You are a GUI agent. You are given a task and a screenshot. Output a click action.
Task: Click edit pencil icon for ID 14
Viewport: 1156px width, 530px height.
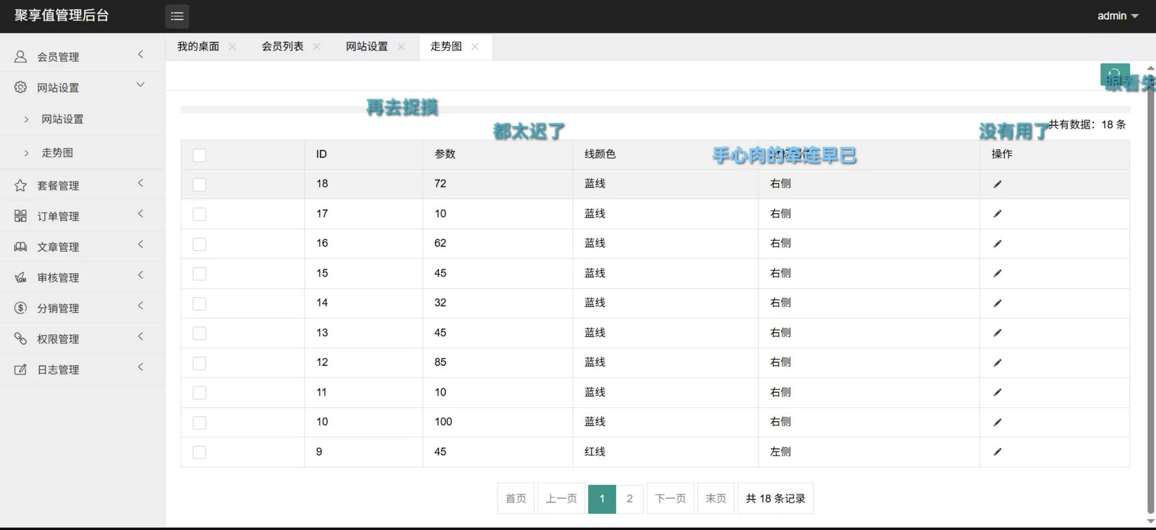pos(997,303)
